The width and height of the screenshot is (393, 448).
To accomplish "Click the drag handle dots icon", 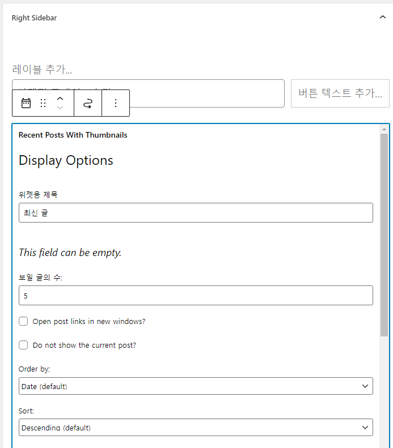I will [x=43, y=103].
